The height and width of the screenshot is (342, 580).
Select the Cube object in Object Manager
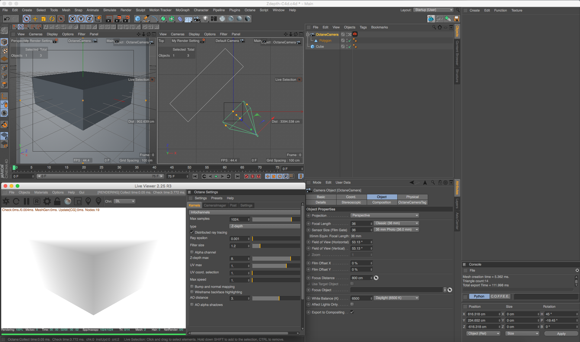coord(320,47)
